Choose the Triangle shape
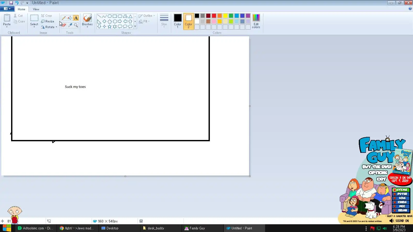 point(130,16)
